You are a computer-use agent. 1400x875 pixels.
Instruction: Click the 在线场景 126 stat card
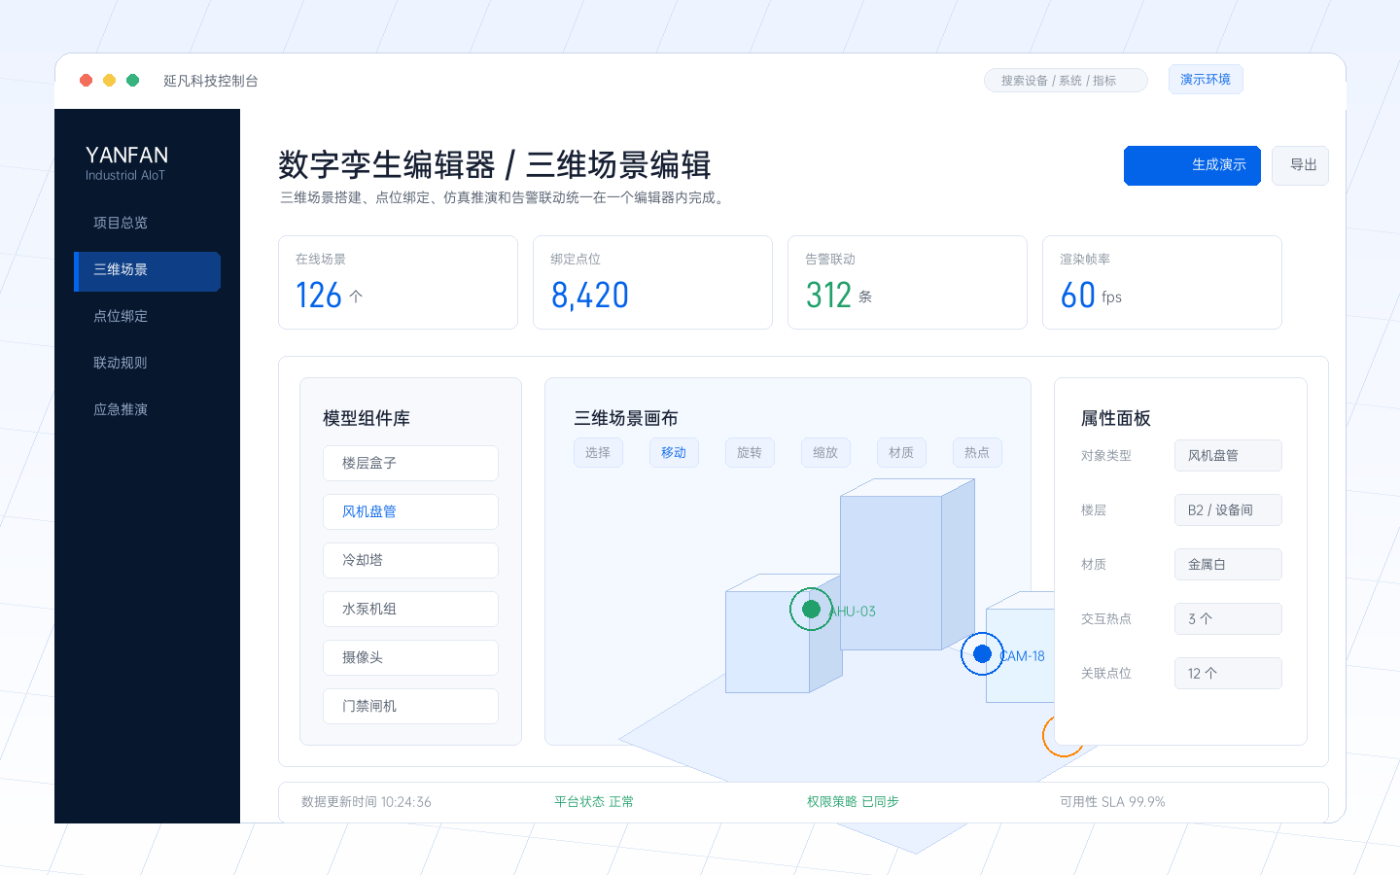[398, 283]
